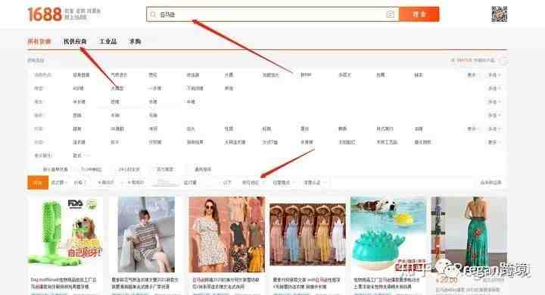
Task: Open camera image-search icon in search bar
Action: click(x=390, y=14)
